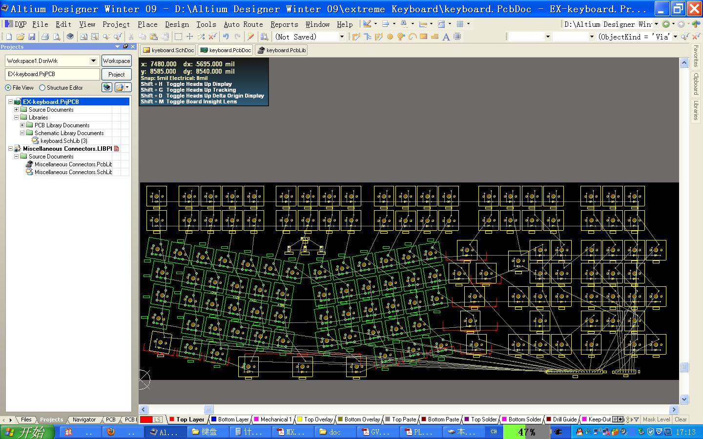Select the Mechanical 1 layer tab

coord(272,419)
